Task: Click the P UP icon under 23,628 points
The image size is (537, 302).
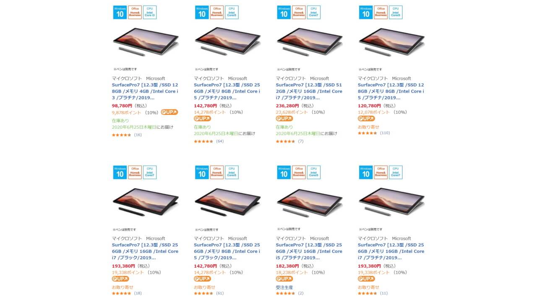Action: pos(284,119)
